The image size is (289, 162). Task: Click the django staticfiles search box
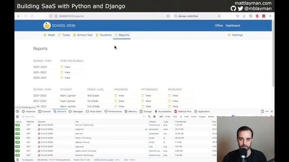coord(197,16)
